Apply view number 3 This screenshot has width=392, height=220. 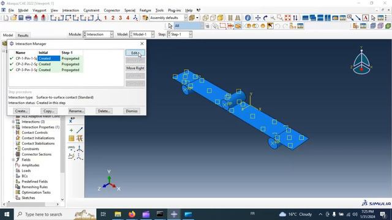(120, 18)
